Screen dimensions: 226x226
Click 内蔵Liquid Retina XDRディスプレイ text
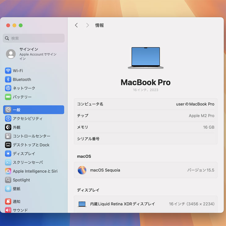tap(123, 204)
